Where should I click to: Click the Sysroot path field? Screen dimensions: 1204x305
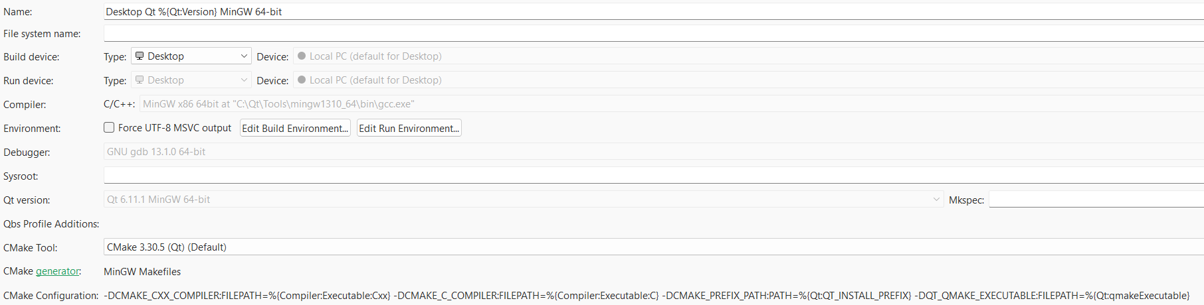(654, 176)
